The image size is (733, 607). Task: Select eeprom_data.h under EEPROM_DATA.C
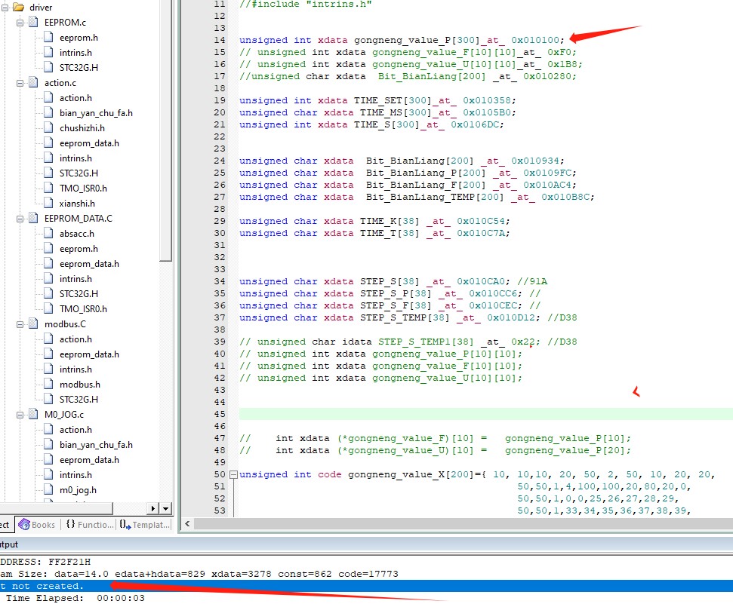pos(89,264)
